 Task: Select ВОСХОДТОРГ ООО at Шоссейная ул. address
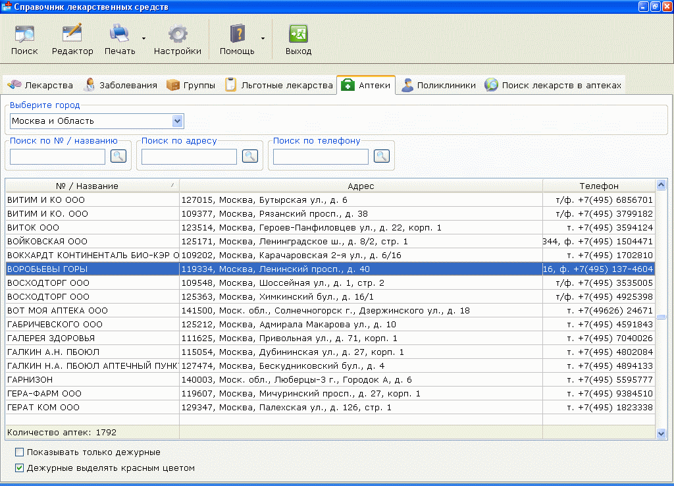tap(330, 283)
